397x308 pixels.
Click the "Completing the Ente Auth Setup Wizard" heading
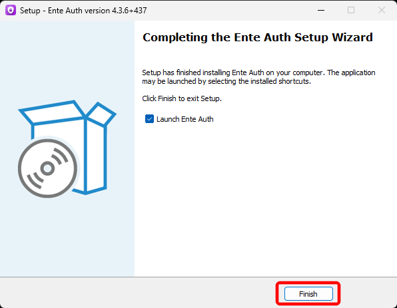coord(258,38)
